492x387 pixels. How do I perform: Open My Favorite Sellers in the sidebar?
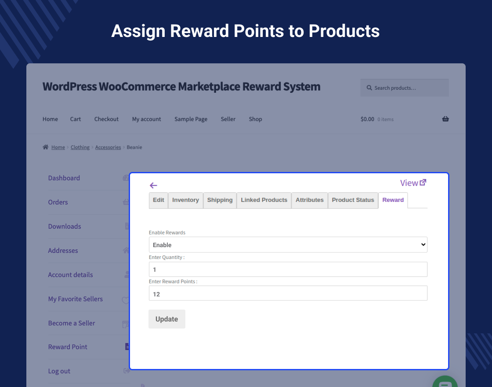(75, 299)
